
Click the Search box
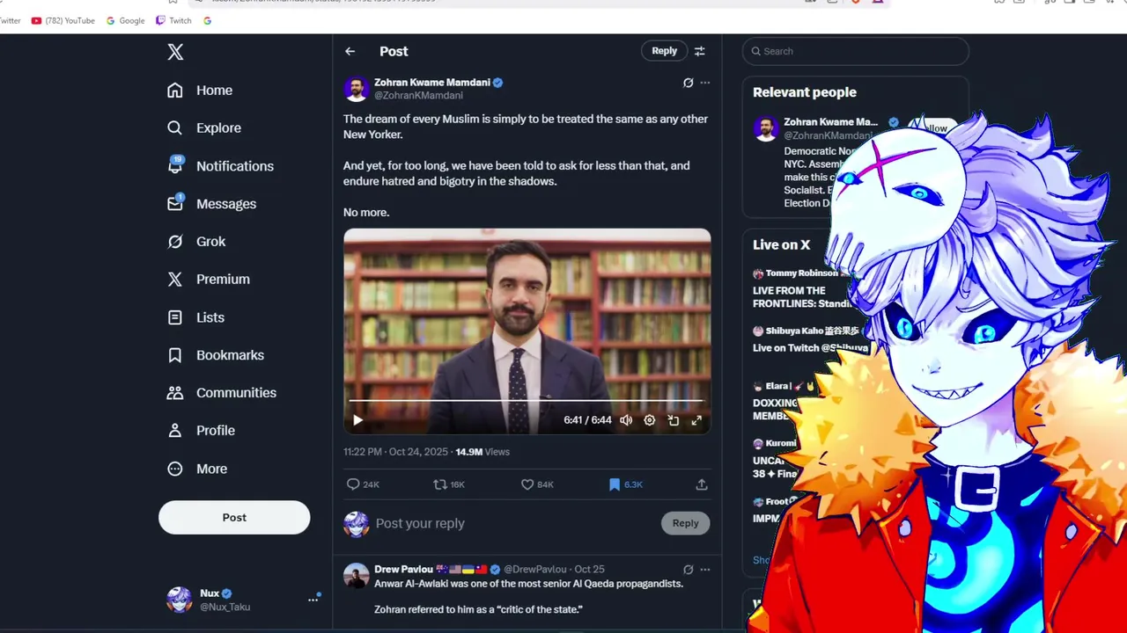856,51
